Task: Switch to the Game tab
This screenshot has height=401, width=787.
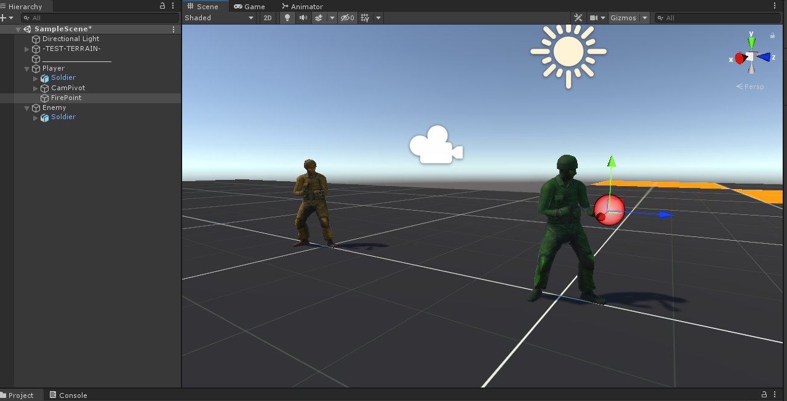Action: click(249, 6)
